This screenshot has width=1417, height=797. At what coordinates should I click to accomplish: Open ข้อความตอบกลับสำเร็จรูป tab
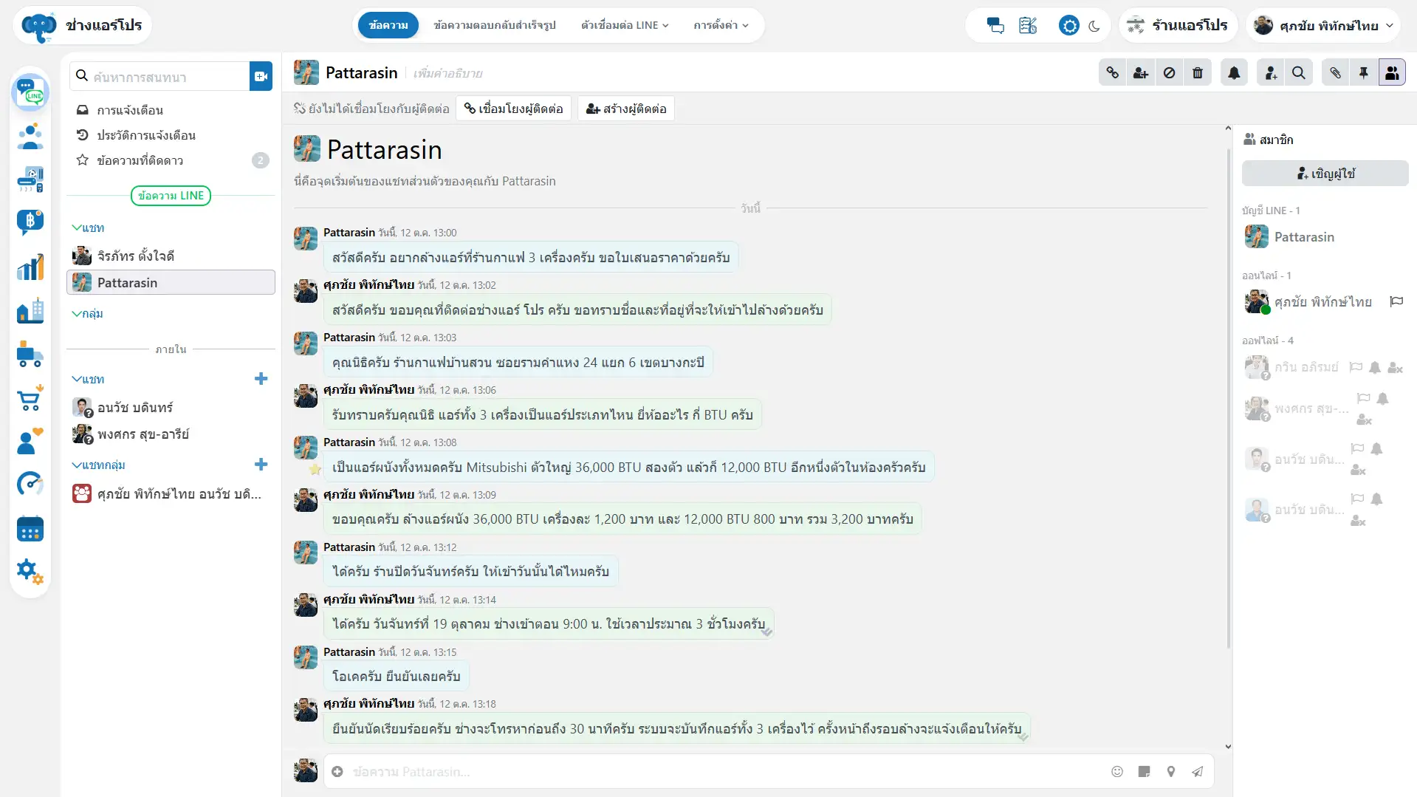[x=495, y=25]
